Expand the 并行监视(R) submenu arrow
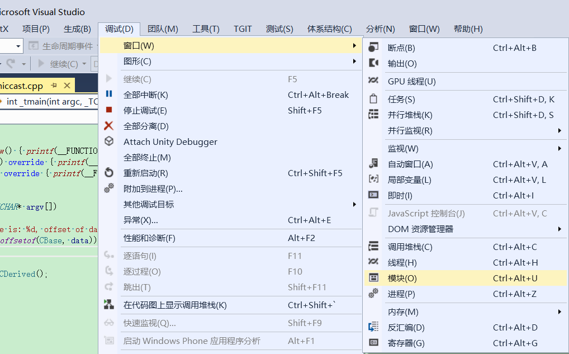The image size is (569, 354). pos(559,130)
